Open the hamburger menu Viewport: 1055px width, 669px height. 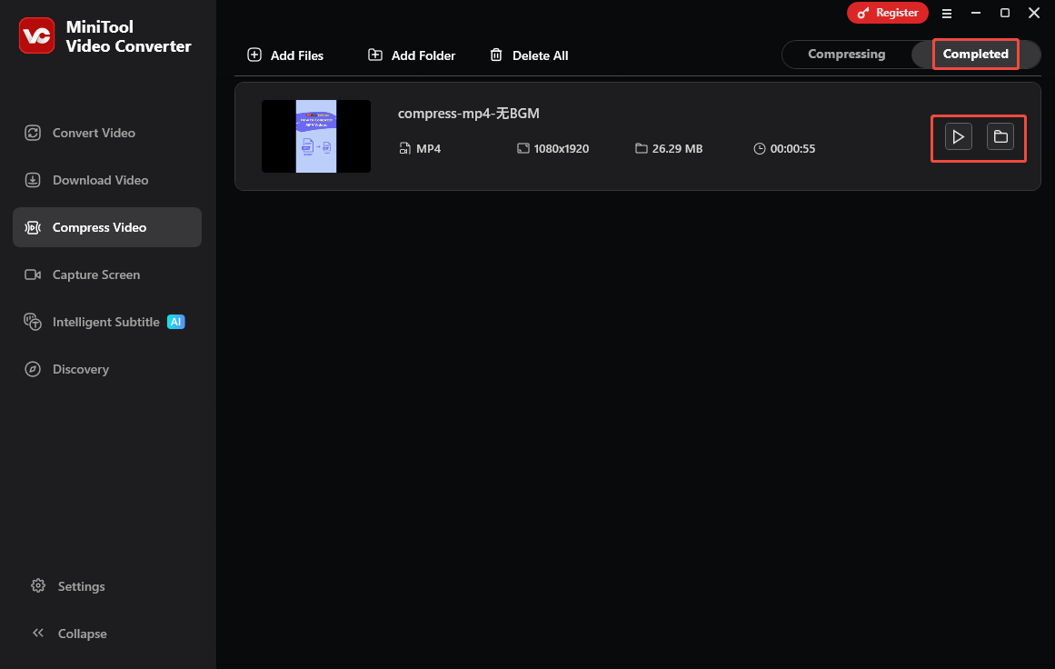pos(947,13)
